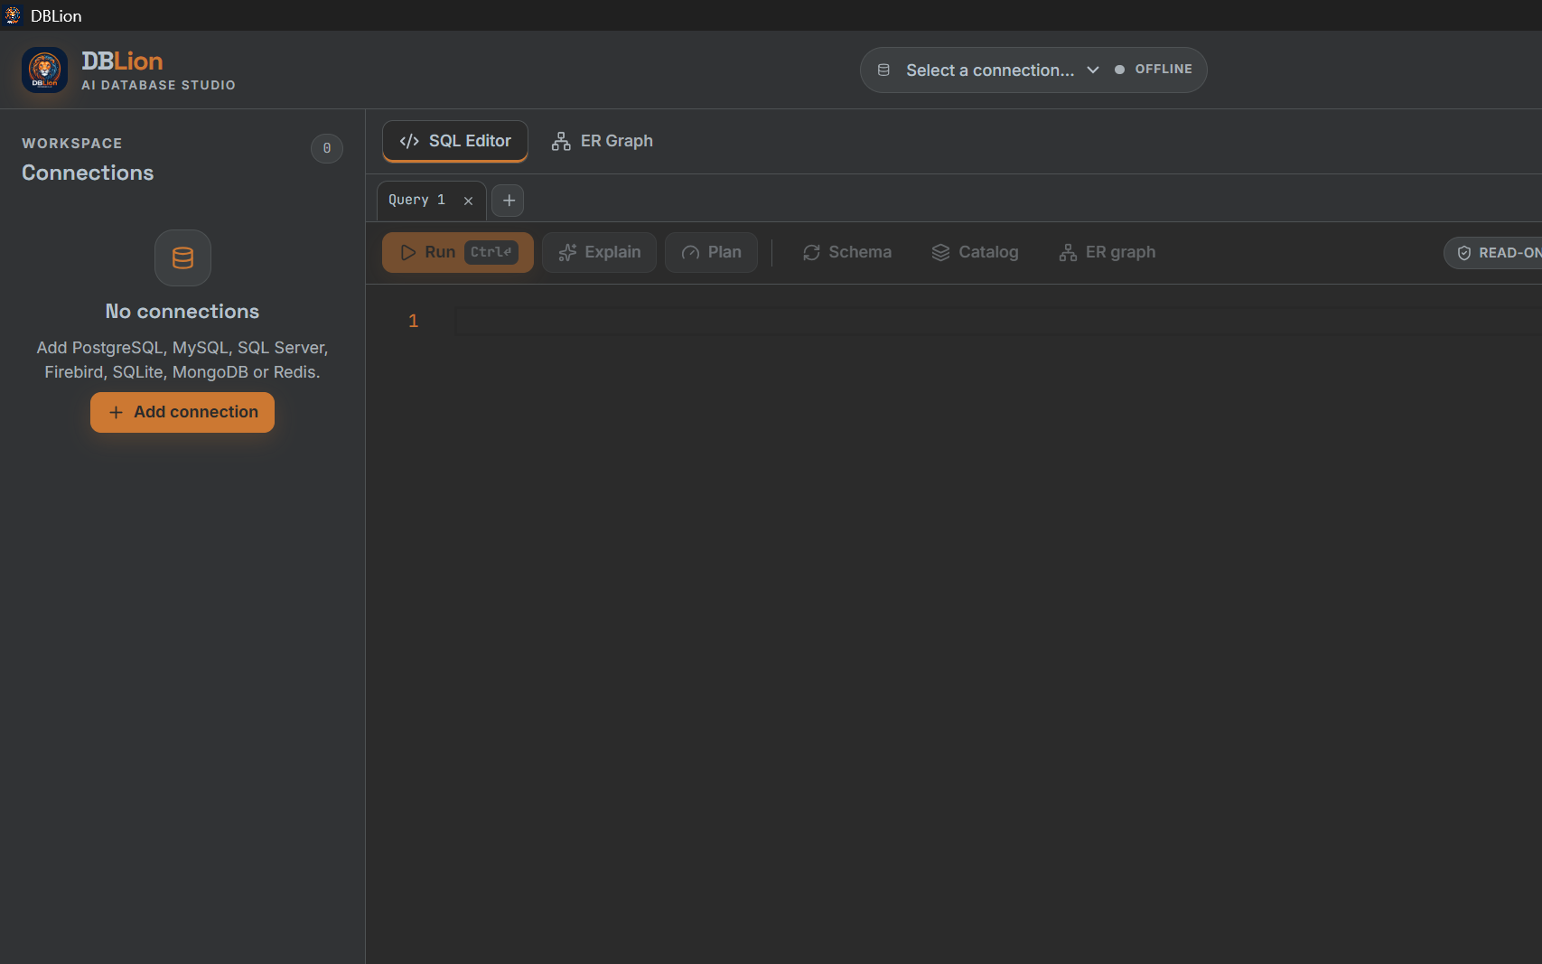
Task: Click the No connections text
Action: click(182, 312)
